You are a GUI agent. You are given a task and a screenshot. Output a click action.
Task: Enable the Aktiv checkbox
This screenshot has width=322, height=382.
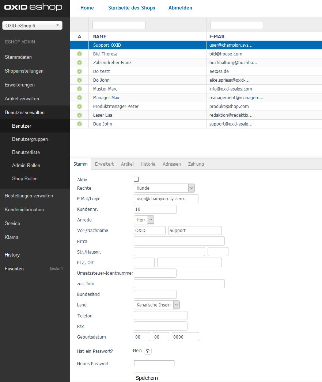point(136,179)
